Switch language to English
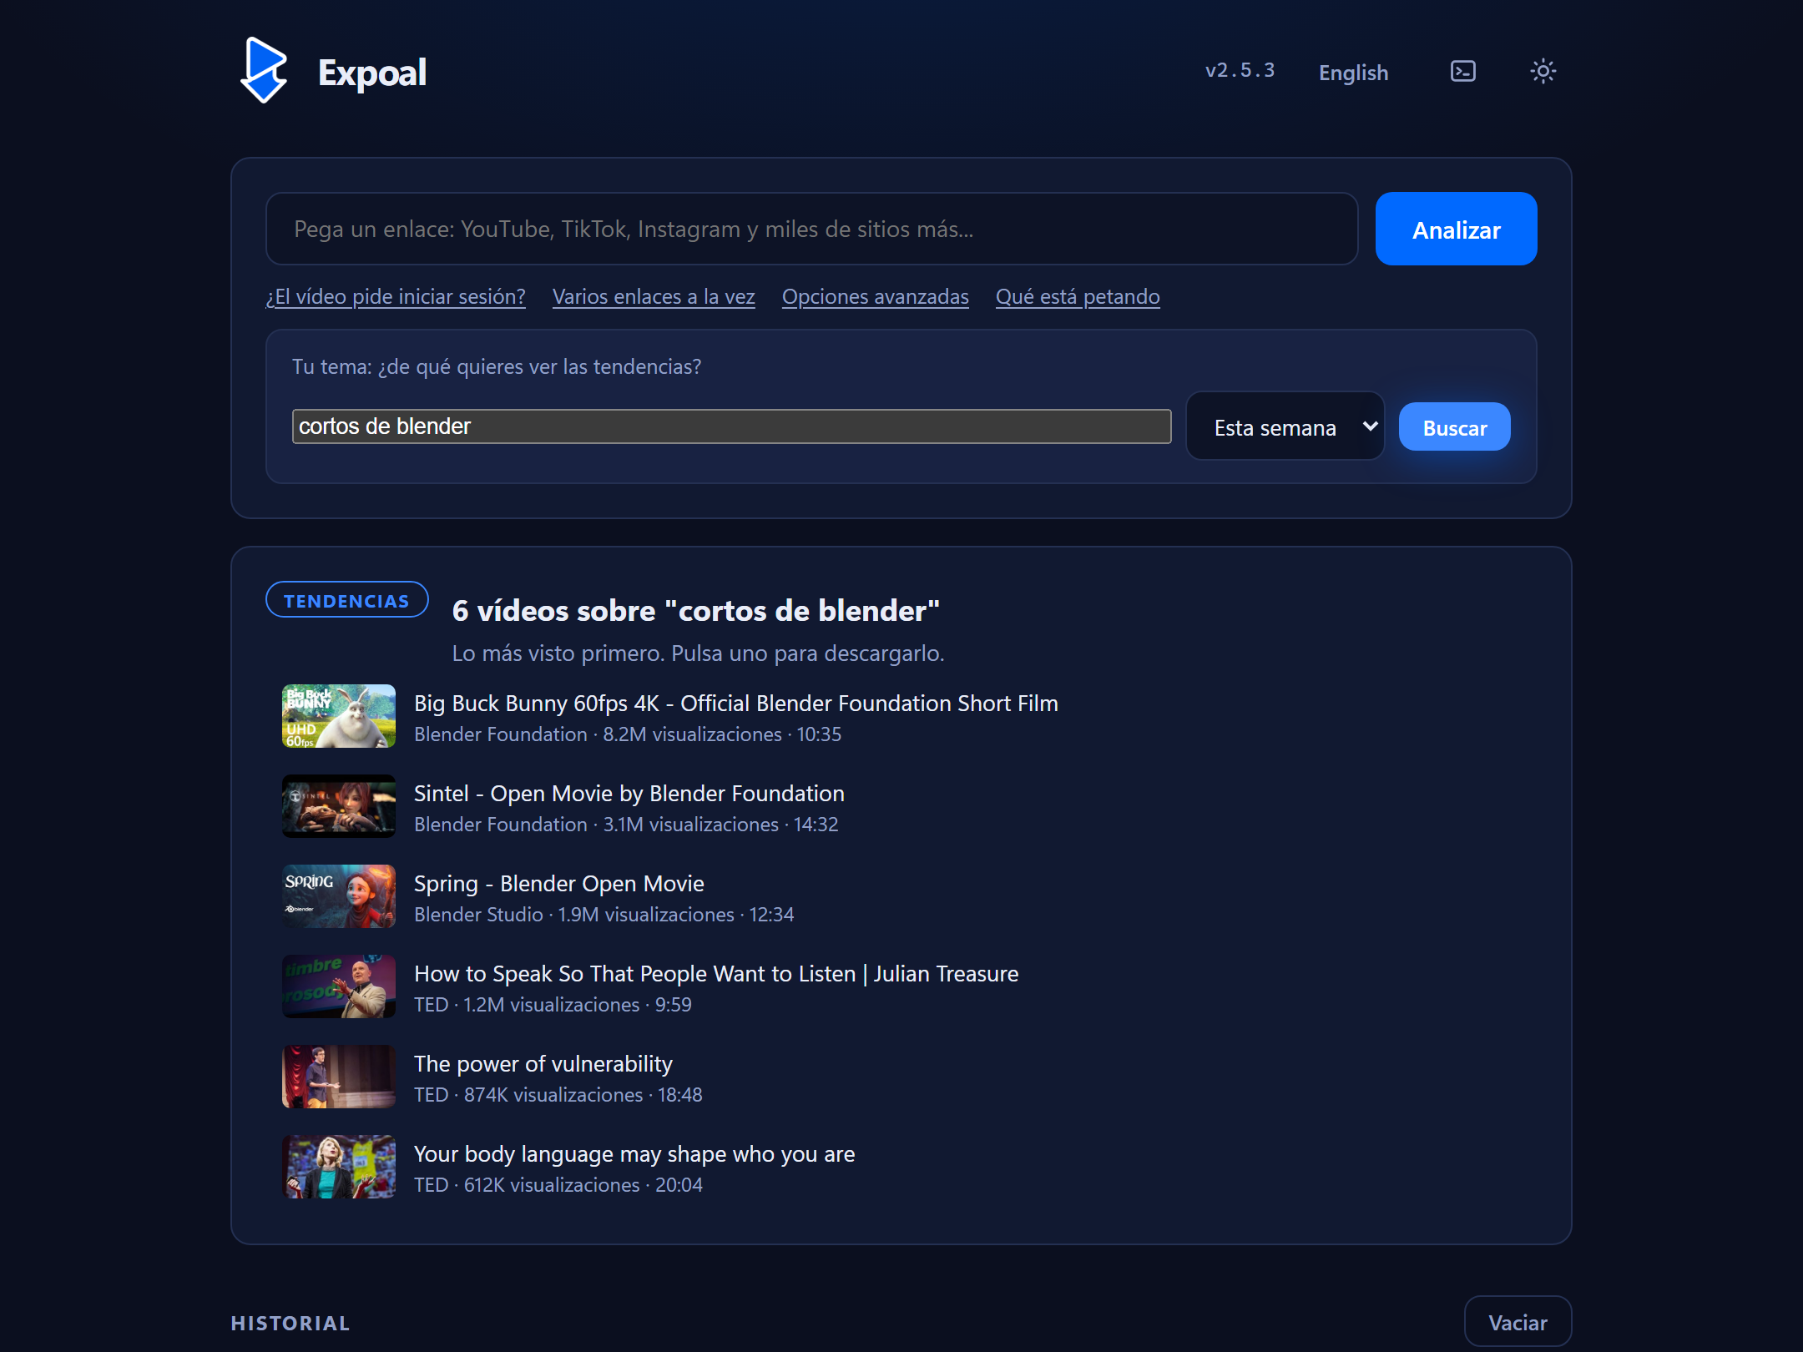The image size is (1803, 1352). click(x=1353, y=73)
